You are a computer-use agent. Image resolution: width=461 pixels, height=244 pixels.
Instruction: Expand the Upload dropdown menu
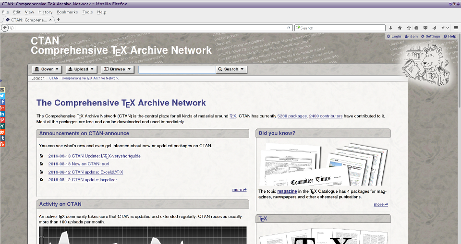(x=81, y=70)
